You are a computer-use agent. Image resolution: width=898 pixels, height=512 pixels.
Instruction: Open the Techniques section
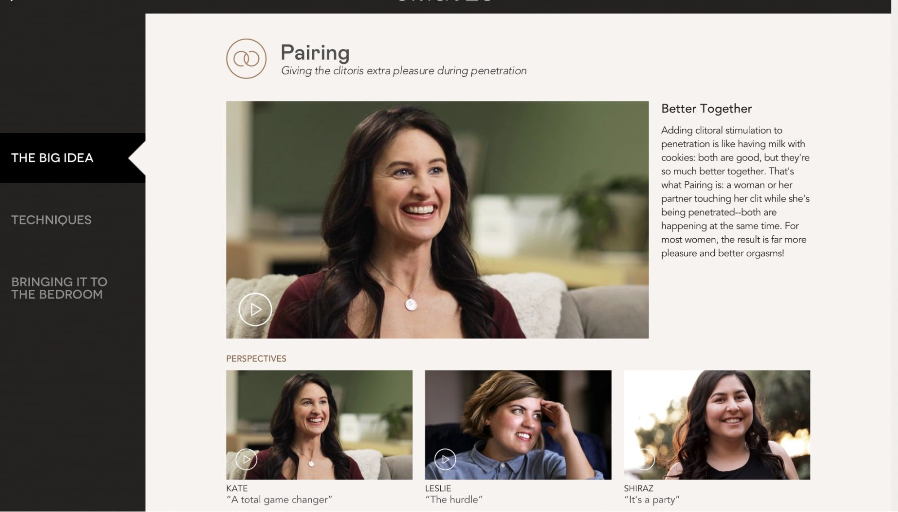pyautogui.click(x=51, y=220)
